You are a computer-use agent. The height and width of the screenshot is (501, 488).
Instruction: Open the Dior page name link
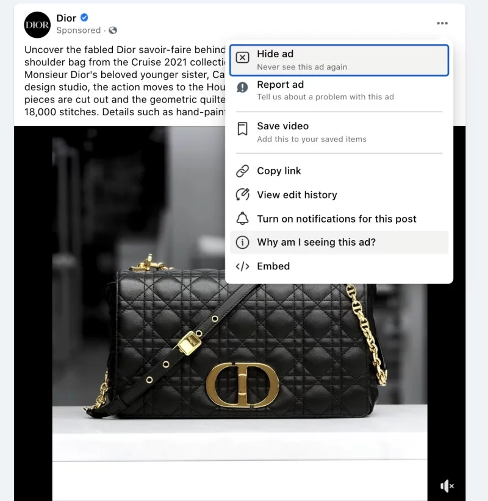pyautogui.click(x=66, y=18)
